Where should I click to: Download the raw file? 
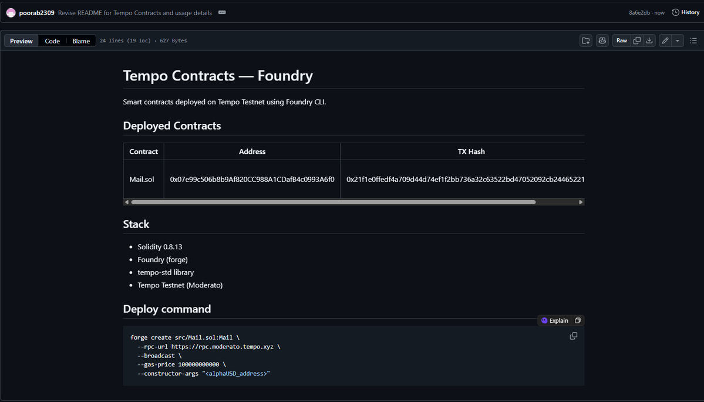649,41
